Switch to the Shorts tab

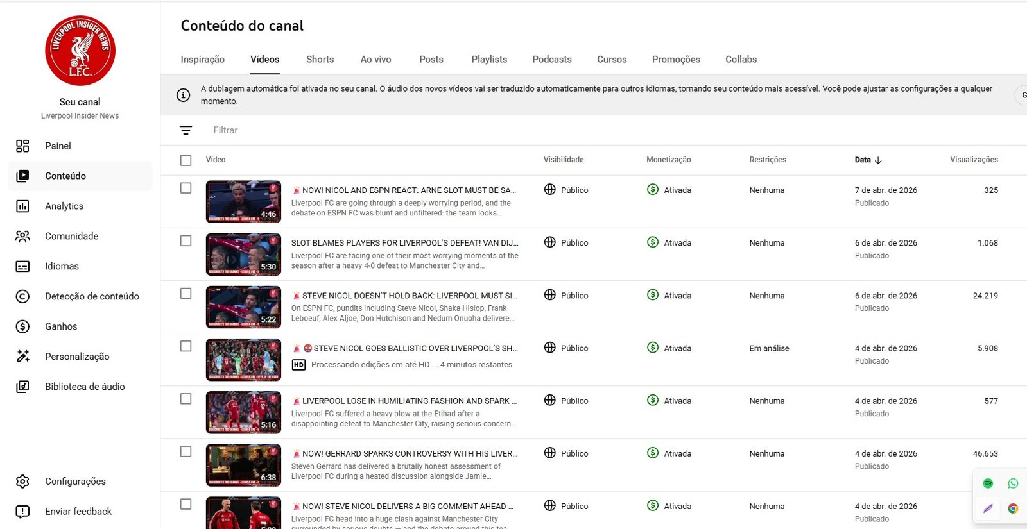[320, 60]
